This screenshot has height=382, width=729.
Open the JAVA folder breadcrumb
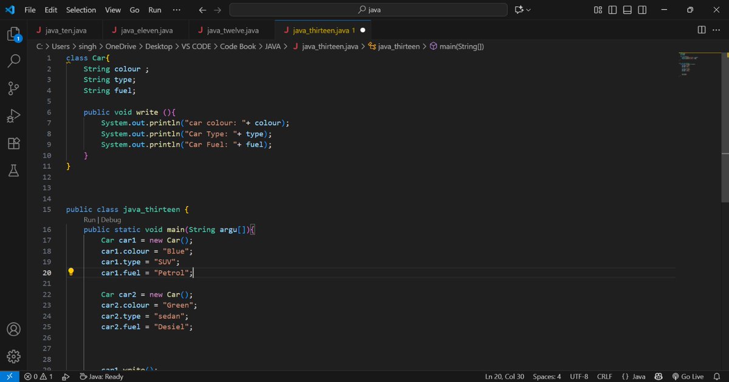tap(273, 46)
